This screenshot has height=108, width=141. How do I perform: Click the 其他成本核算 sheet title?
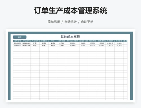(70, 37)
